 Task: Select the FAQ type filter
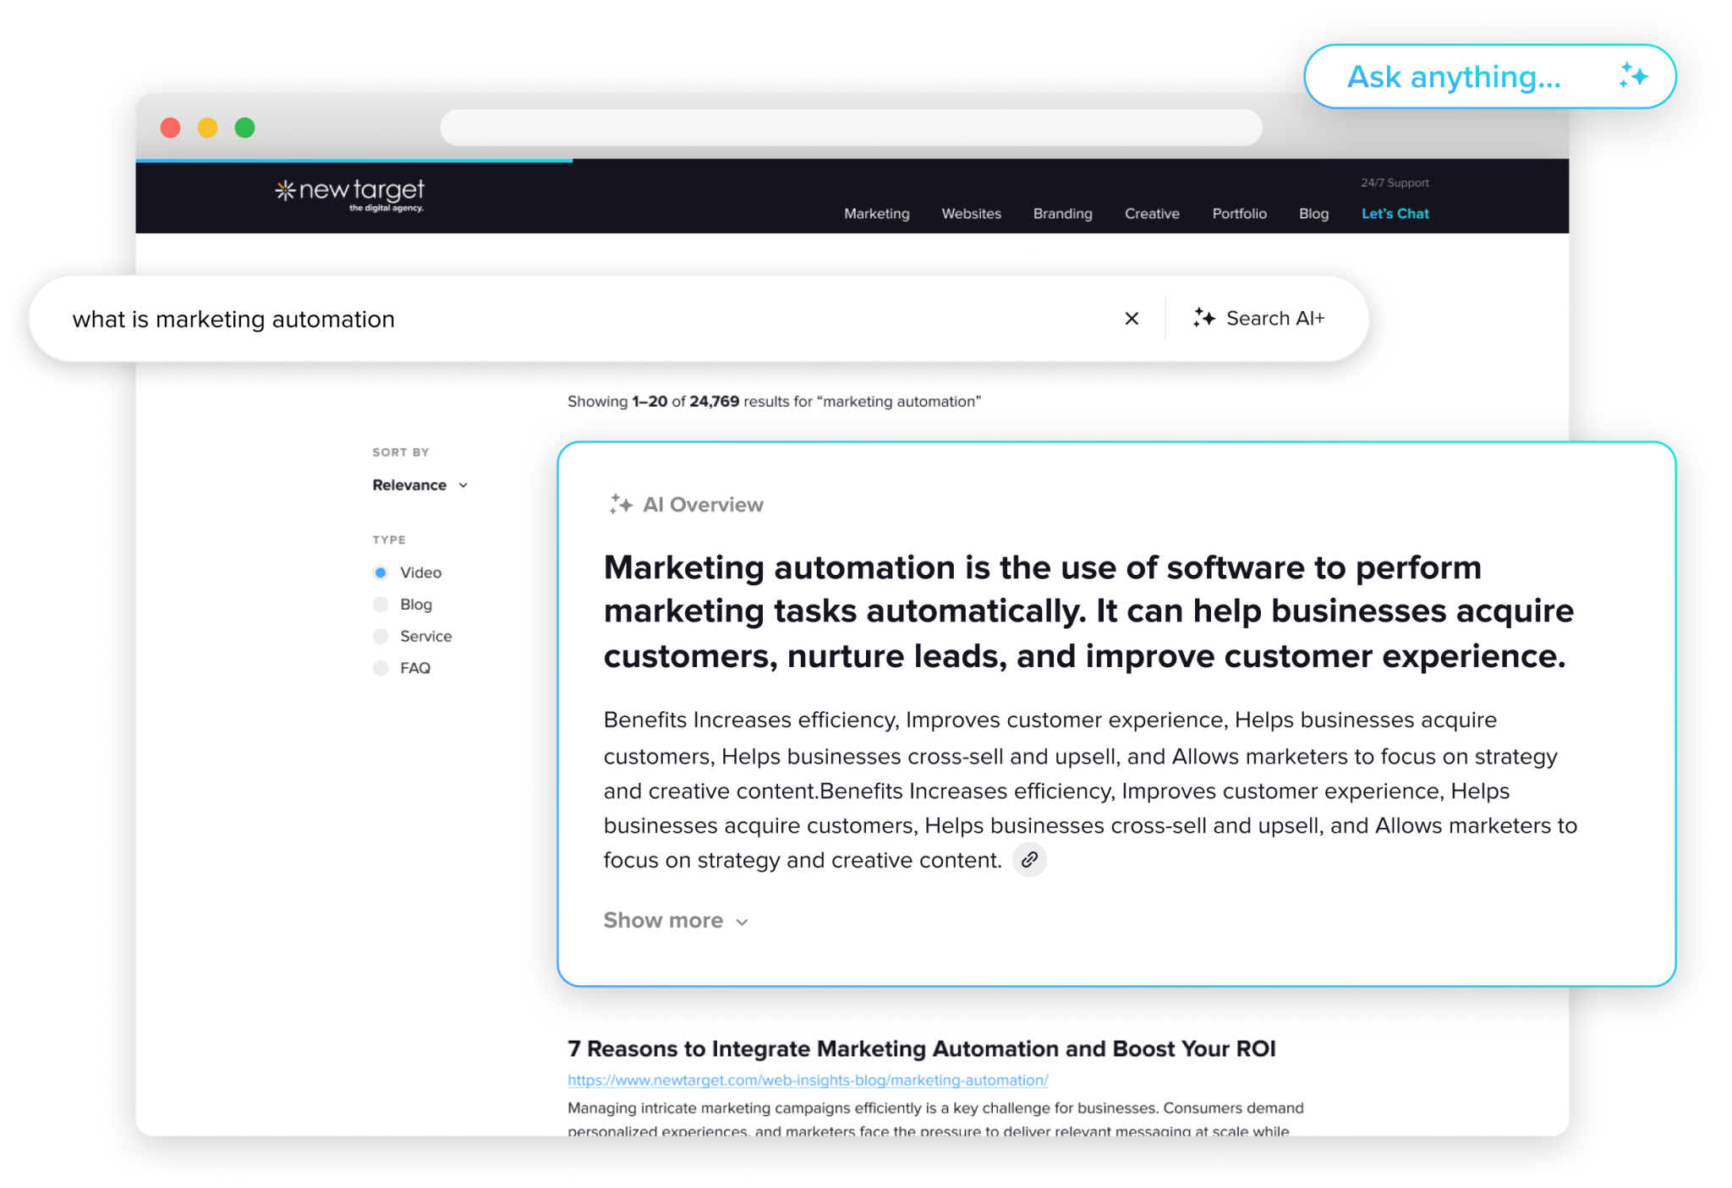pyautogui.click(x=402, y=668)
